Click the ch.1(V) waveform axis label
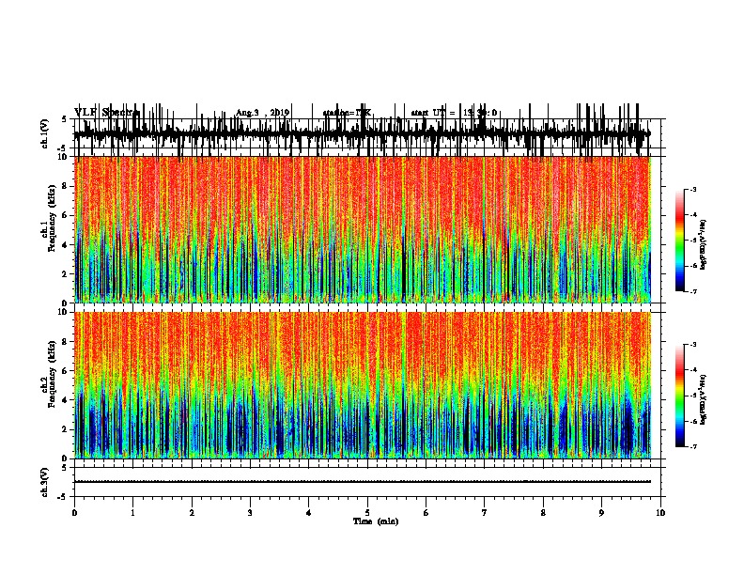This screenshot has width=744, height=575. coord(44,133)
